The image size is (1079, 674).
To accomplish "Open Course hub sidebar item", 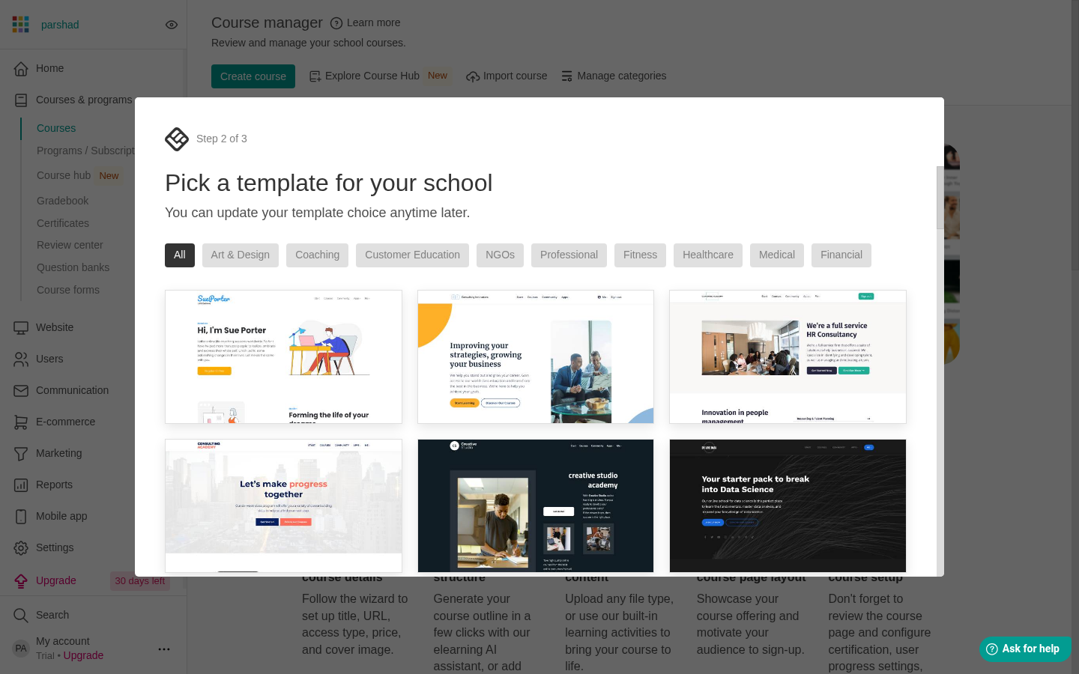I will click(x=64, y=175).
